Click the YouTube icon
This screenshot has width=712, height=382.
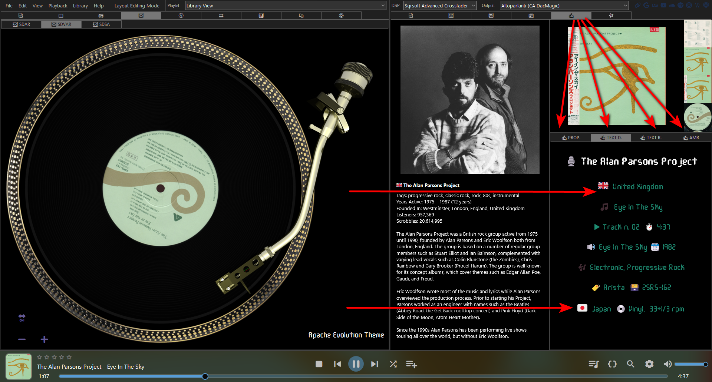(663, 5)
